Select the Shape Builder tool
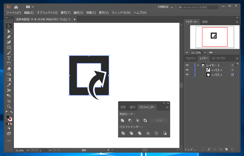 tap(9, 74)
